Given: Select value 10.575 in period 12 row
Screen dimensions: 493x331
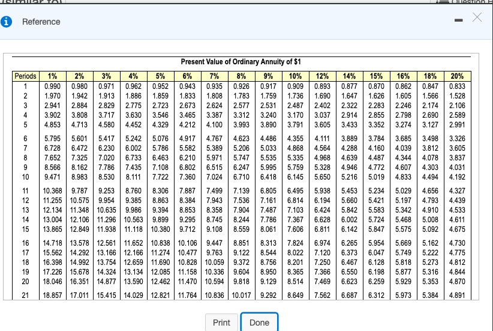Looking at the screenshot, I should [x=80, y=200].
